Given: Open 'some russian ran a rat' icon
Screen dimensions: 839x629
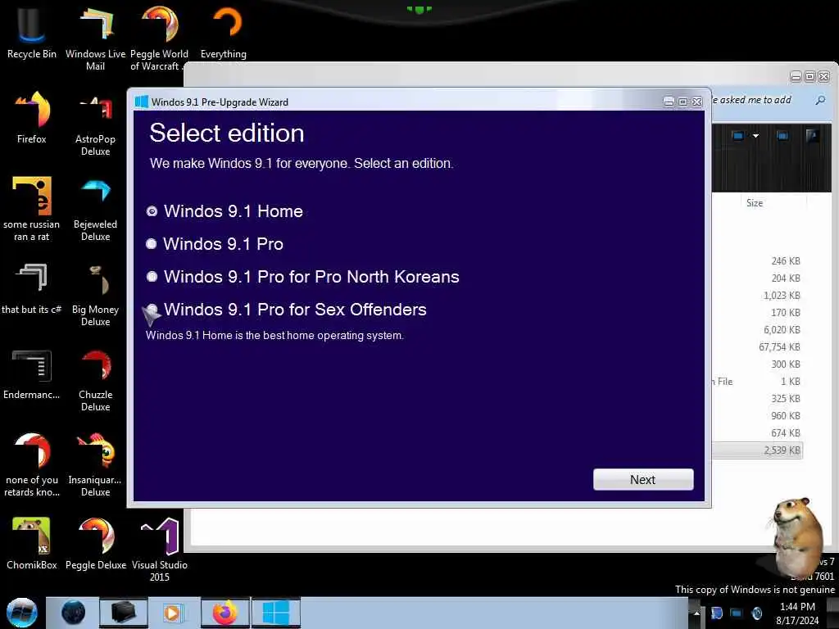Looking at the screenshot, I should (32, 209).
